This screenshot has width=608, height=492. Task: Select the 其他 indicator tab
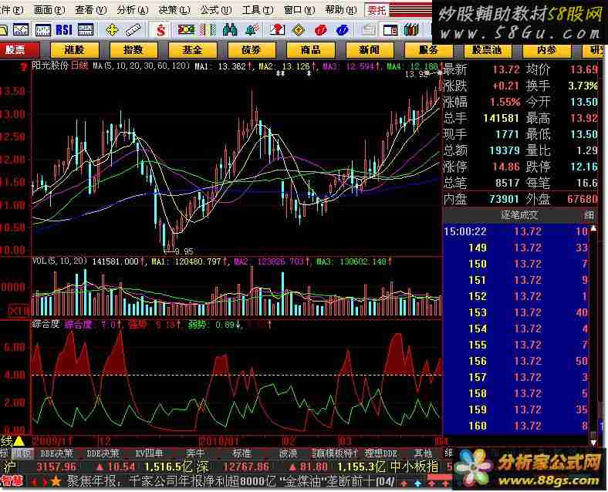[x=423, y=453]
